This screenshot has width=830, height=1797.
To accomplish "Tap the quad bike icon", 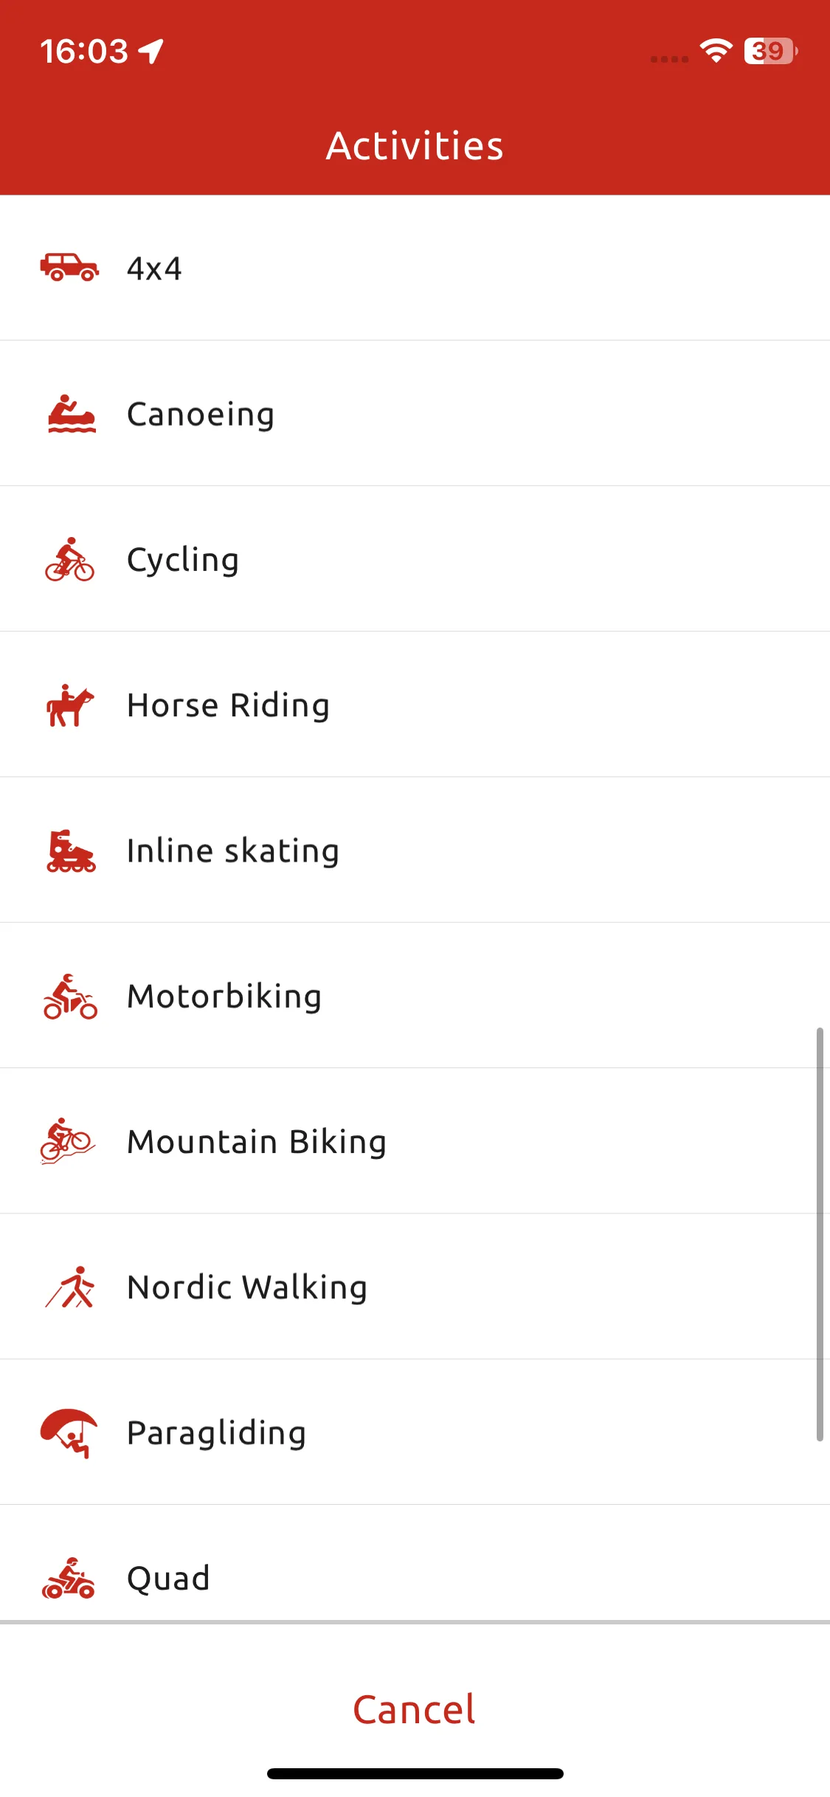I will click(69, 1578).
